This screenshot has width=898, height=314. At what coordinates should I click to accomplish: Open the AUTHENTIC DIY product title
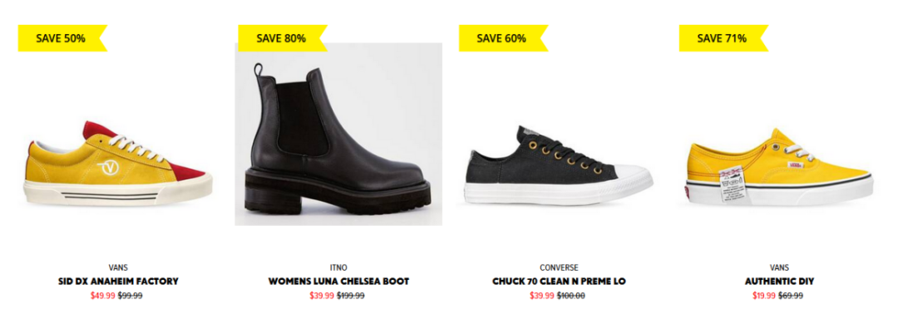coord(779,282)
